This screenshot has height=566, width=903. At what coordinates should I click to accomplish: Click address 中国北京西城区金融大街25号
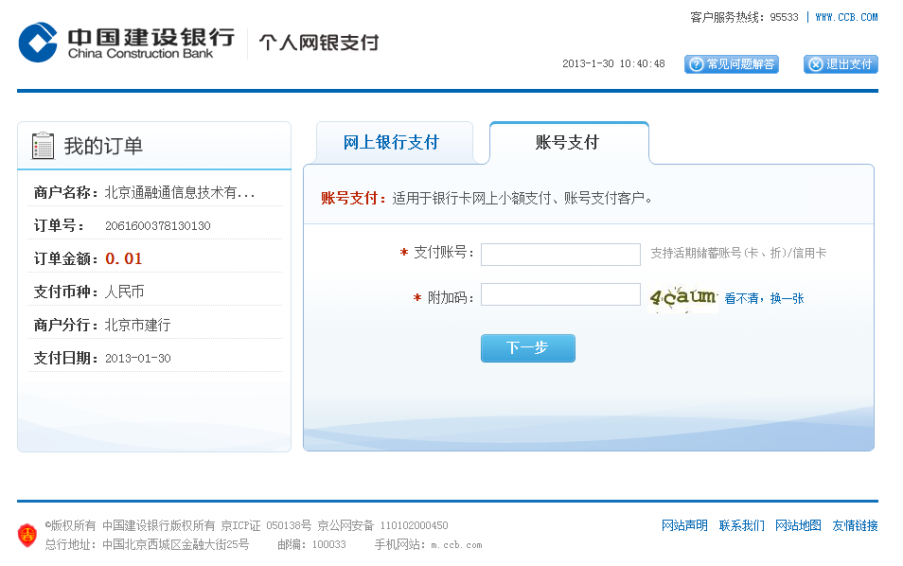point(176,544)
